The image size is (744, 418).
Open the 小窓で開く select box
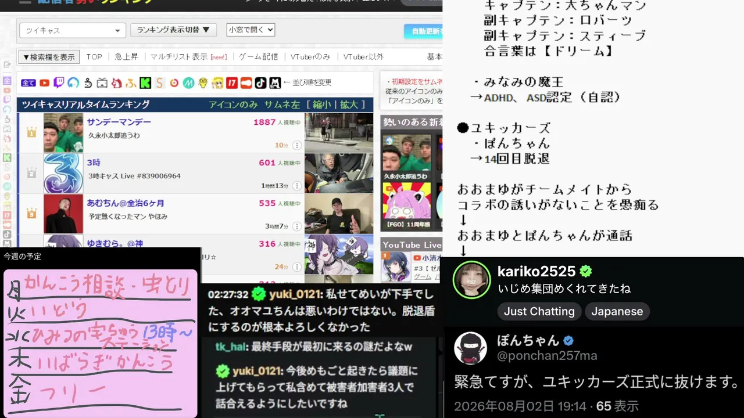pyautogui.click(x=251, y=30)
